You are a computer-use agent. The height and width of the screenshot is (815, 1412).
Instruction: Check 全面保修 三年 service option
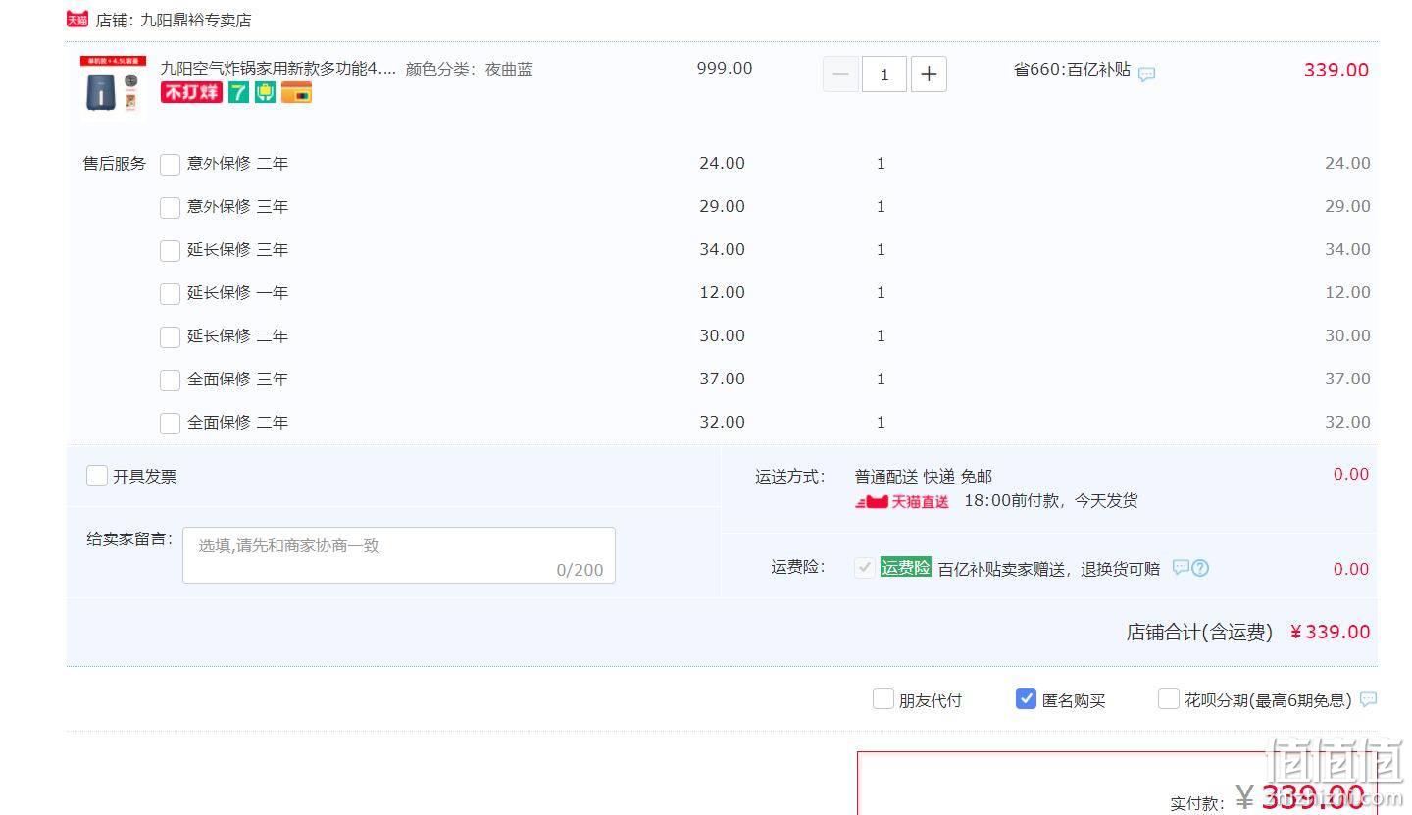click(x=170, y=380)
